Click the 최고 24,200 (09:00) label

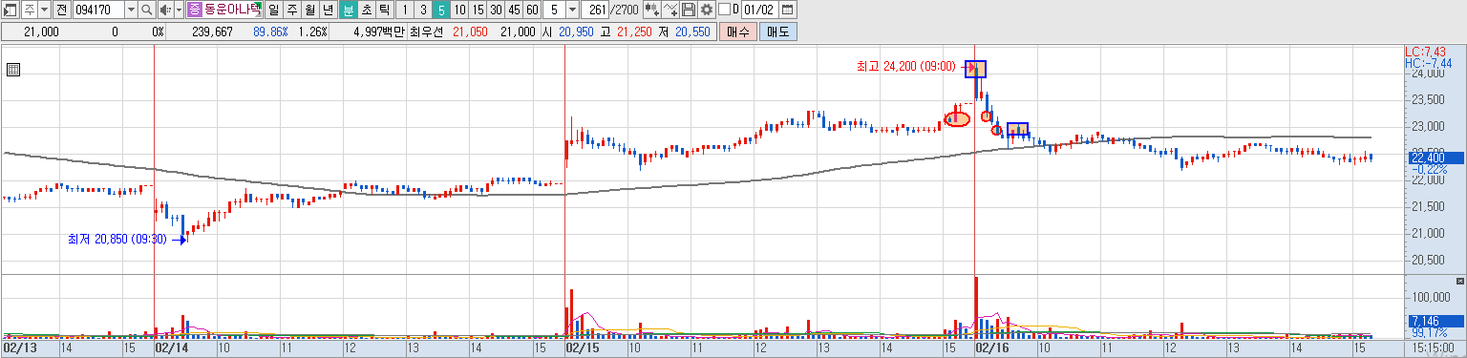pyautogui.click(x=905, y=66)
